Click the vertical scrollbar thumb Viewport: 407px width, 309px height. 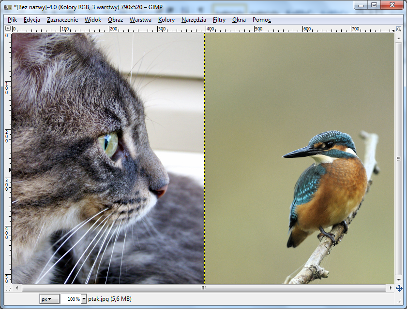coord(398,159)
